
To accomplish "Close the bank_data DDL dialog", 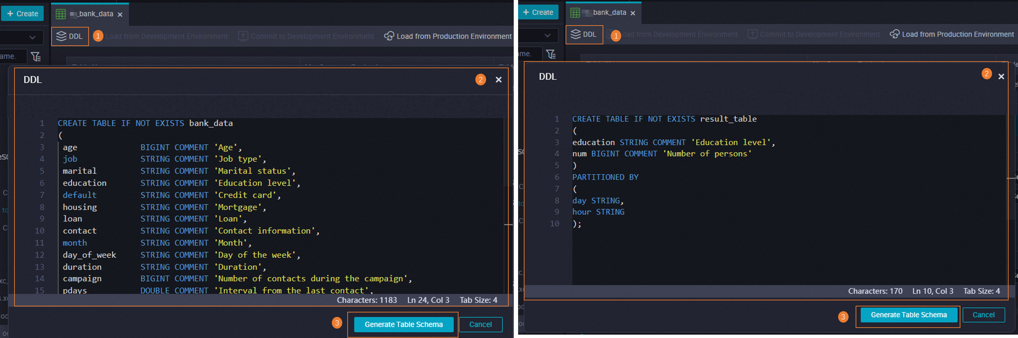I will (499, 80).
